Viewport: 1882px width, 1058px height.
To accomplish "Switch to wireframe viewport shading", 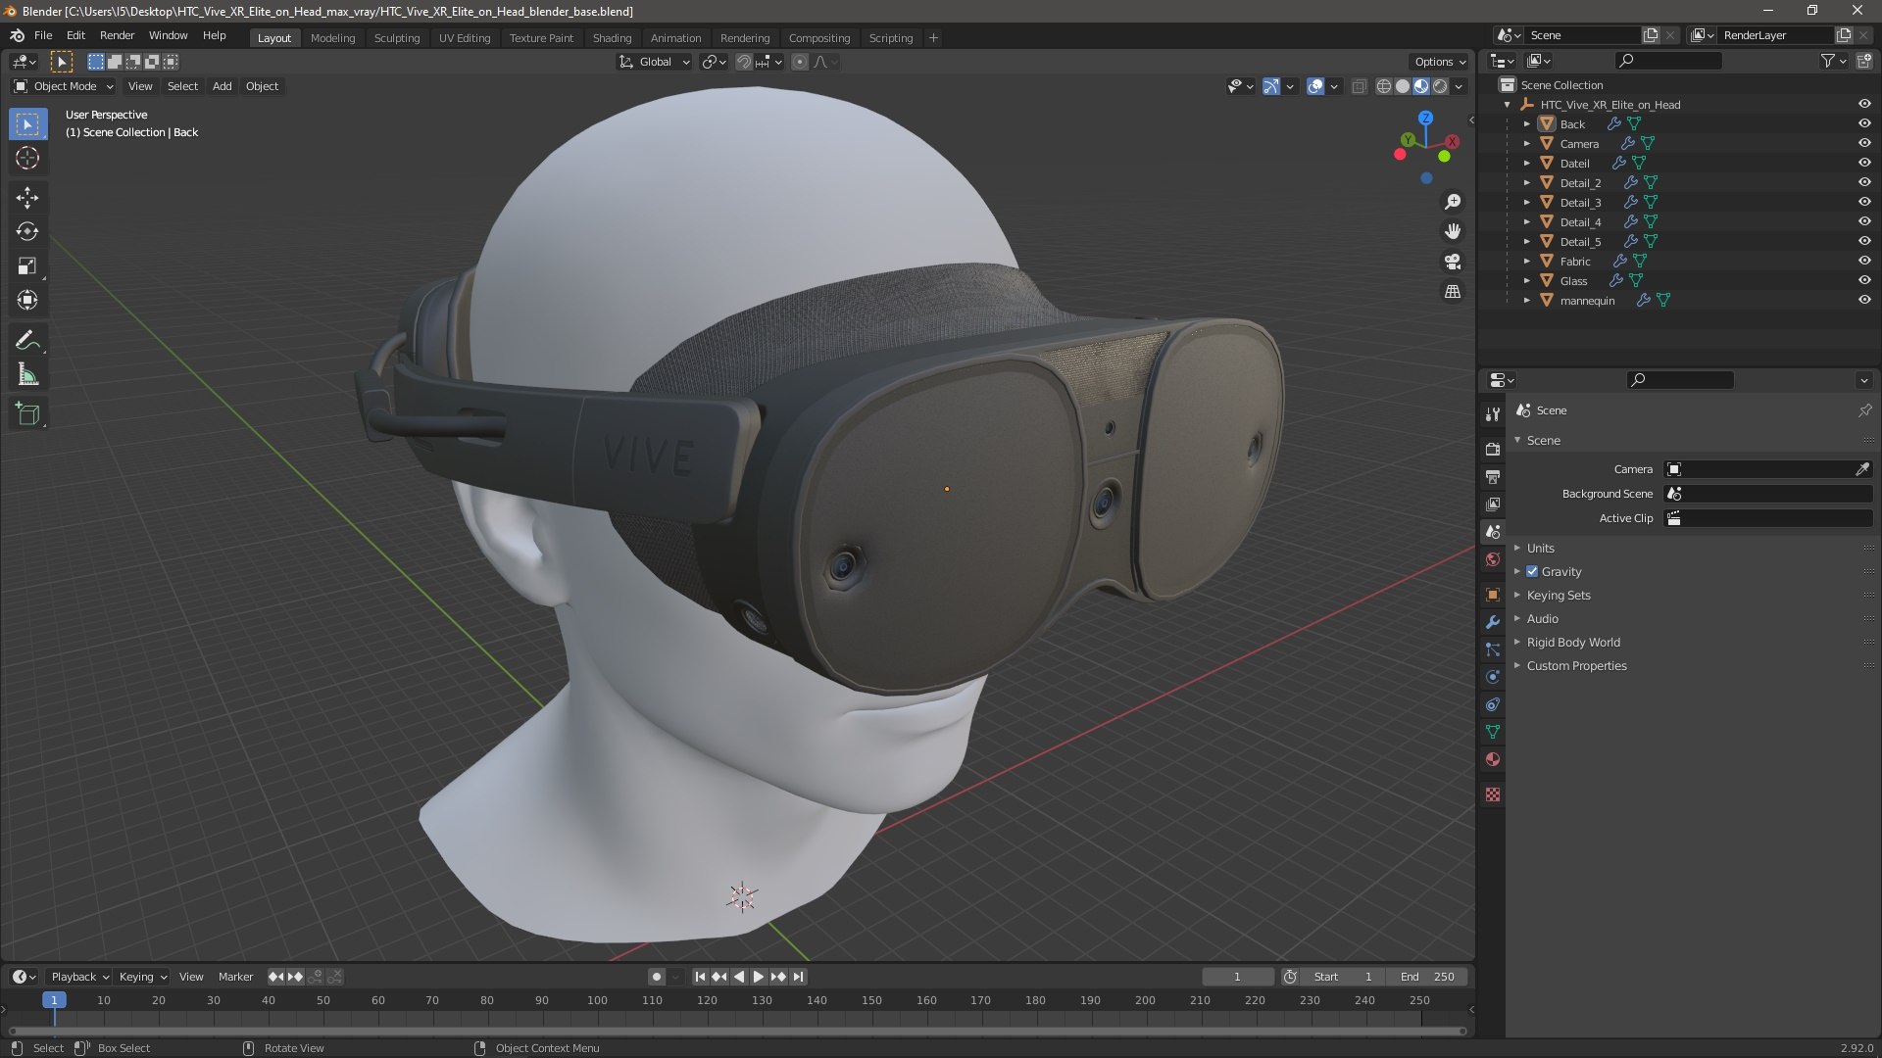I will coord(1383,86).
